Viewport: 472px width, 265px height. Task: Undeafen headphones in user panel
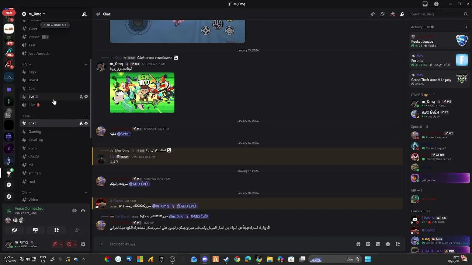tap(69, 244)
